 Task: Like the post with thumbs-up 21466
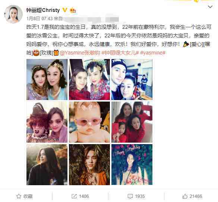(192, 196)
